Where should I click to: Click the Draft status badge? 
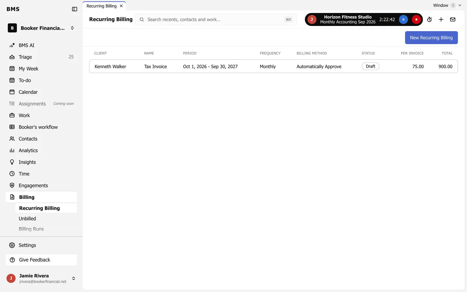pyautogui.click(x=370, y=66)
